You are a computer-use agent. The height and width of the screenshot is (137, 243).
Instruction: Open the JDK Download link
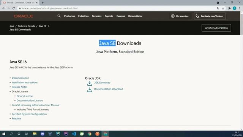click(102, 83)
